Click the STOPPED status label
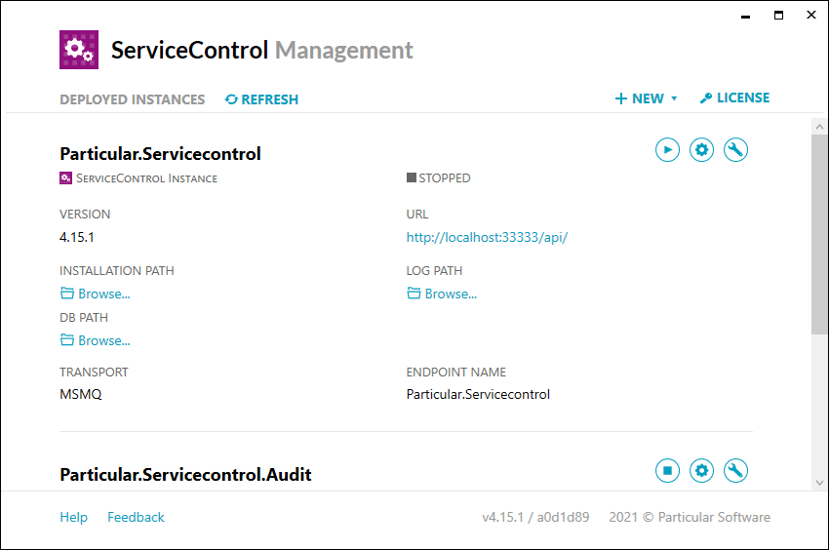 (438, 178)
